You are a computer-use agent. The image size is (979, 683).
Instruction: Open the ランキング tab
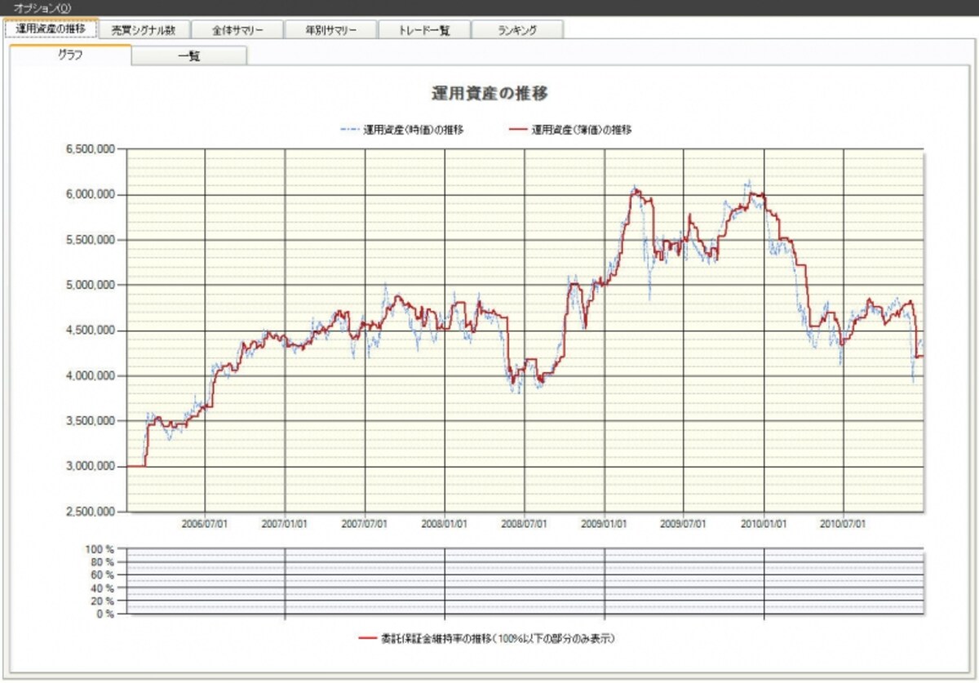[517, 30]
